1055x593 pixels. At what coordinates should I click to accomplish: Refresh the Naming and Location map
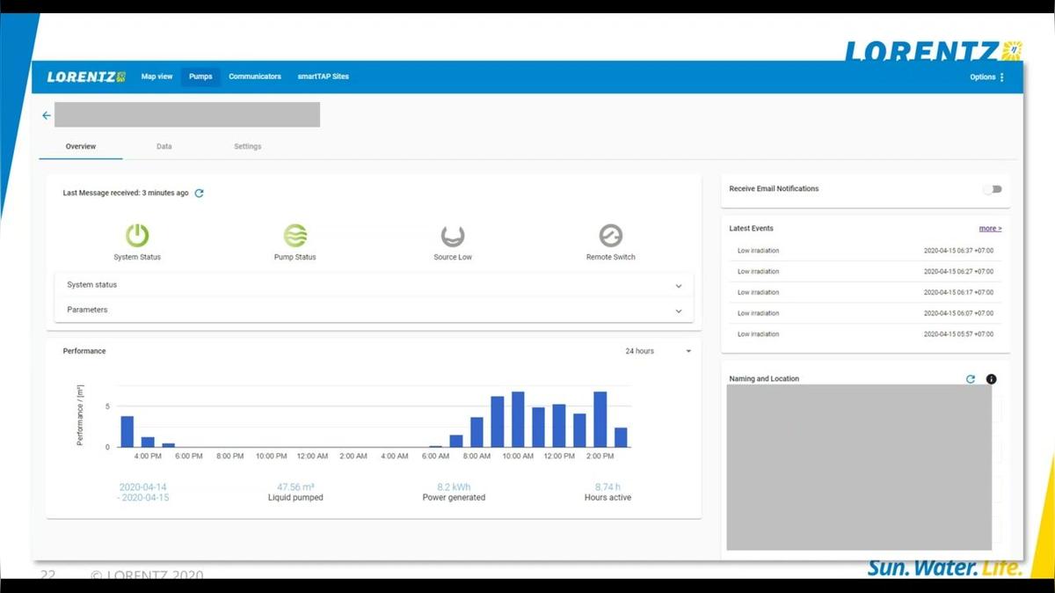click(970, 378)
